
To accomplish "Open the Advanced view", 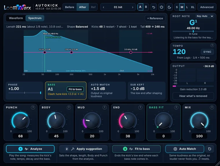I will tap(207, 7).
